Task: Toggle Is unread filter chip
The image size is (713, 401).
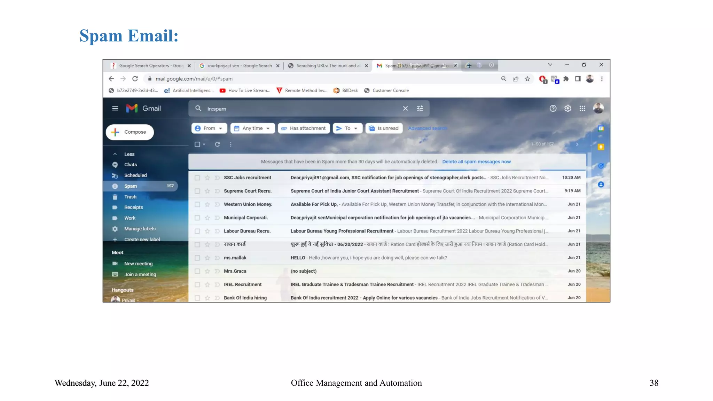Action: coord(384,128)
